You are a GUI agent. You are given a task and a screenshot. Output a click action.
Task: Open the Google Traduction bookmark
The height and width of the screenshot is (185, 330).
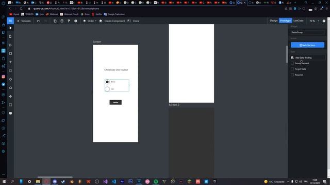(x=114, y=14)
